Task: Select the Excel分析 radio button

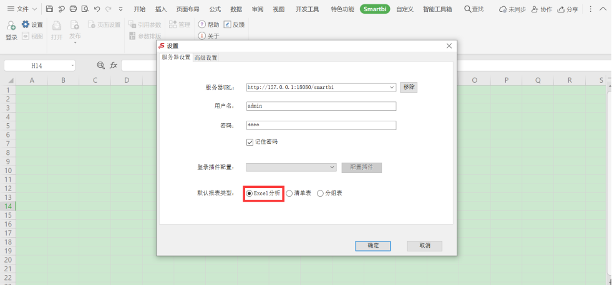Action: tap(250, 193)
